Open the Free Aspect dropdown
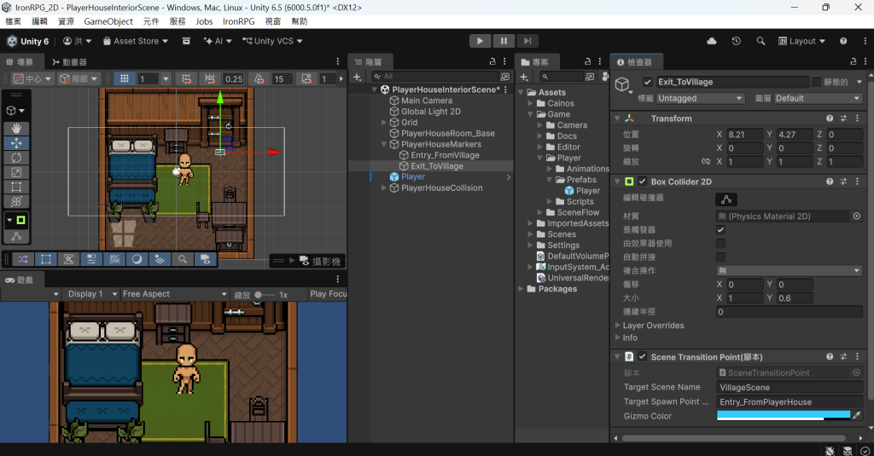 174,294
